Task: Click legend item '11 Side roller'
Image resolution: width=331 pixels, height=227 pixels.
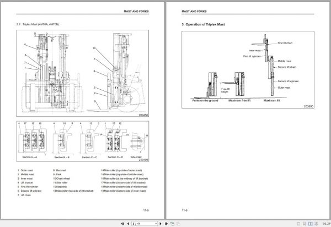Action: 60,183
